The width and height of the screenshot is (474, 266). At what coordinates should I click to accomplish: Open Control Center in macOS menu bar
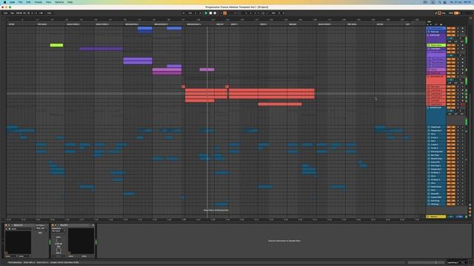[445, 2]
